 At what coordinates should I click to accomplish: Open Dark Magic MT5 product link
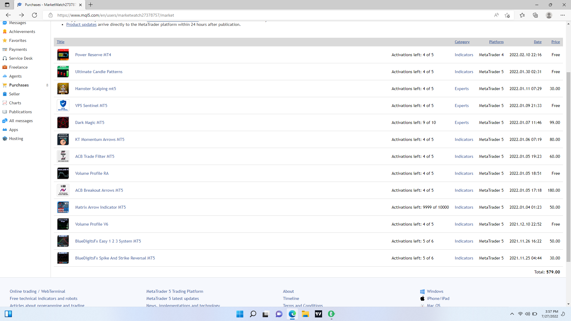90,122
